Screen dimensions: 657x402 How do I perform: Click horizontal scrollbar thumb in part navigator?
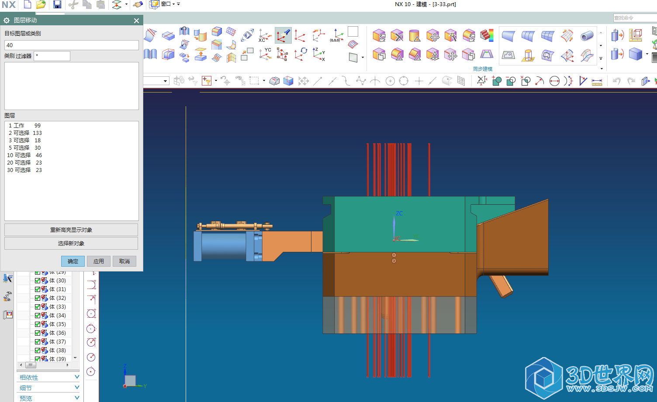click(31, 365)
